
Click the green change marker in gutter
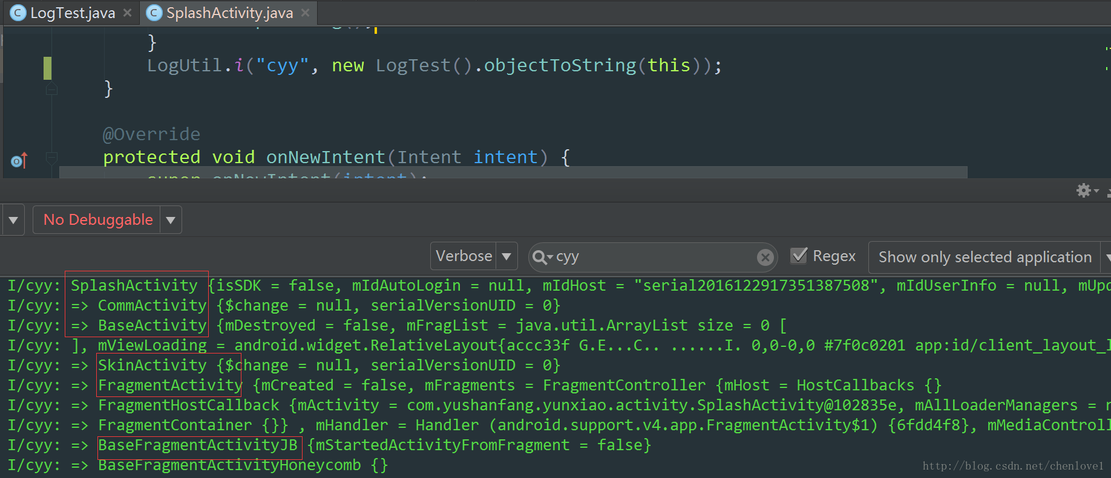click(x=47, y=68)
